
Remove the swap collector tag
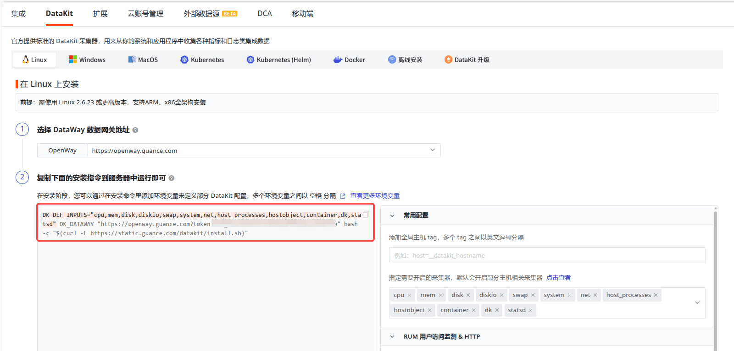[533, 295]
